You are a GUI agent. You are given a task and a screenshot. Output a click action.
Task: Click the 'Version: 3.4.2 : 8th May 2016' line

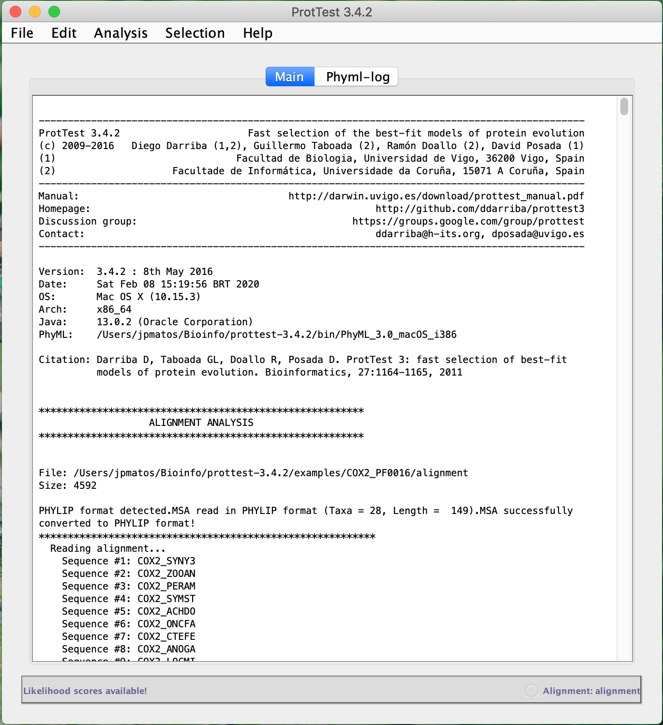(x=126, y=272)
